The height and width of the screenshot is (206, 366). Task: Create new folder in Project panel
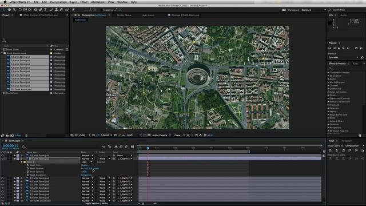click(7, 136)
